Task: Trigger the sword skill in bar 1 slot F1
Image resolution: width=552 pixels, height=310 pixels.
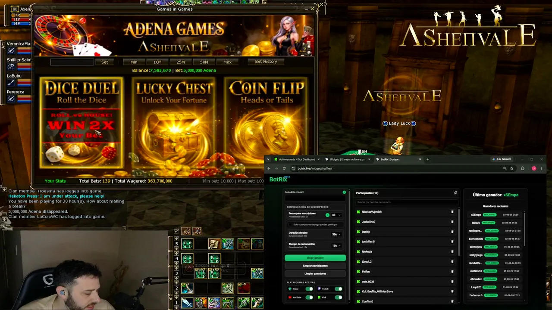Action: 187,303
